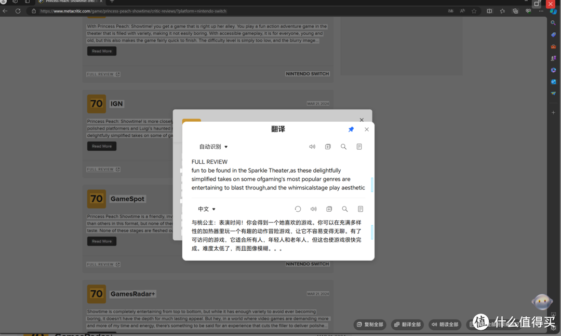Screen dimensions: 561x336
Task: Close the 翻译 translation popup
Action: (x=367, y=130)
